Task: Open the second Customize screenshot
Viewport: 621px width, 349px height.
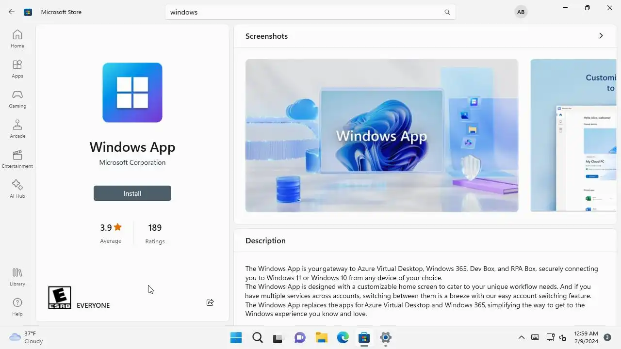Action: pos(573,136)
